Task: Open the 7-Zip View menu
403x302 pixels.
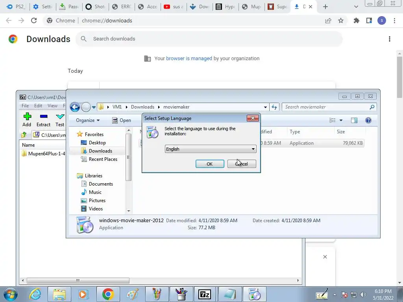Action: pos(52,105)
